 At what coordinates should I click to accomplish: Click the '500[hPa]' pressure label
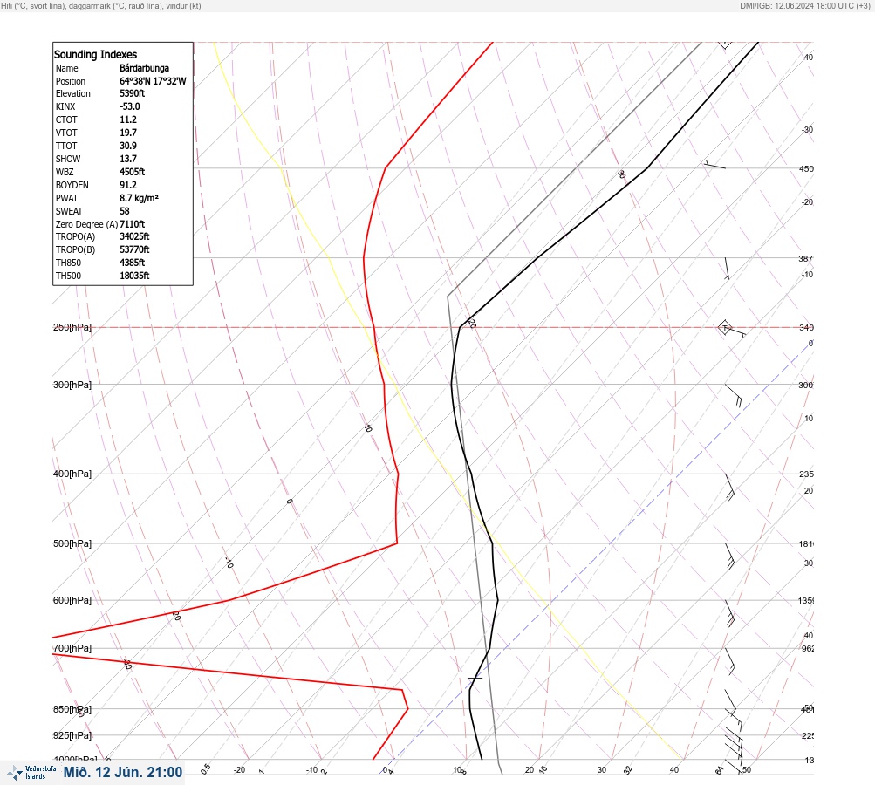(x=72, y=543)
